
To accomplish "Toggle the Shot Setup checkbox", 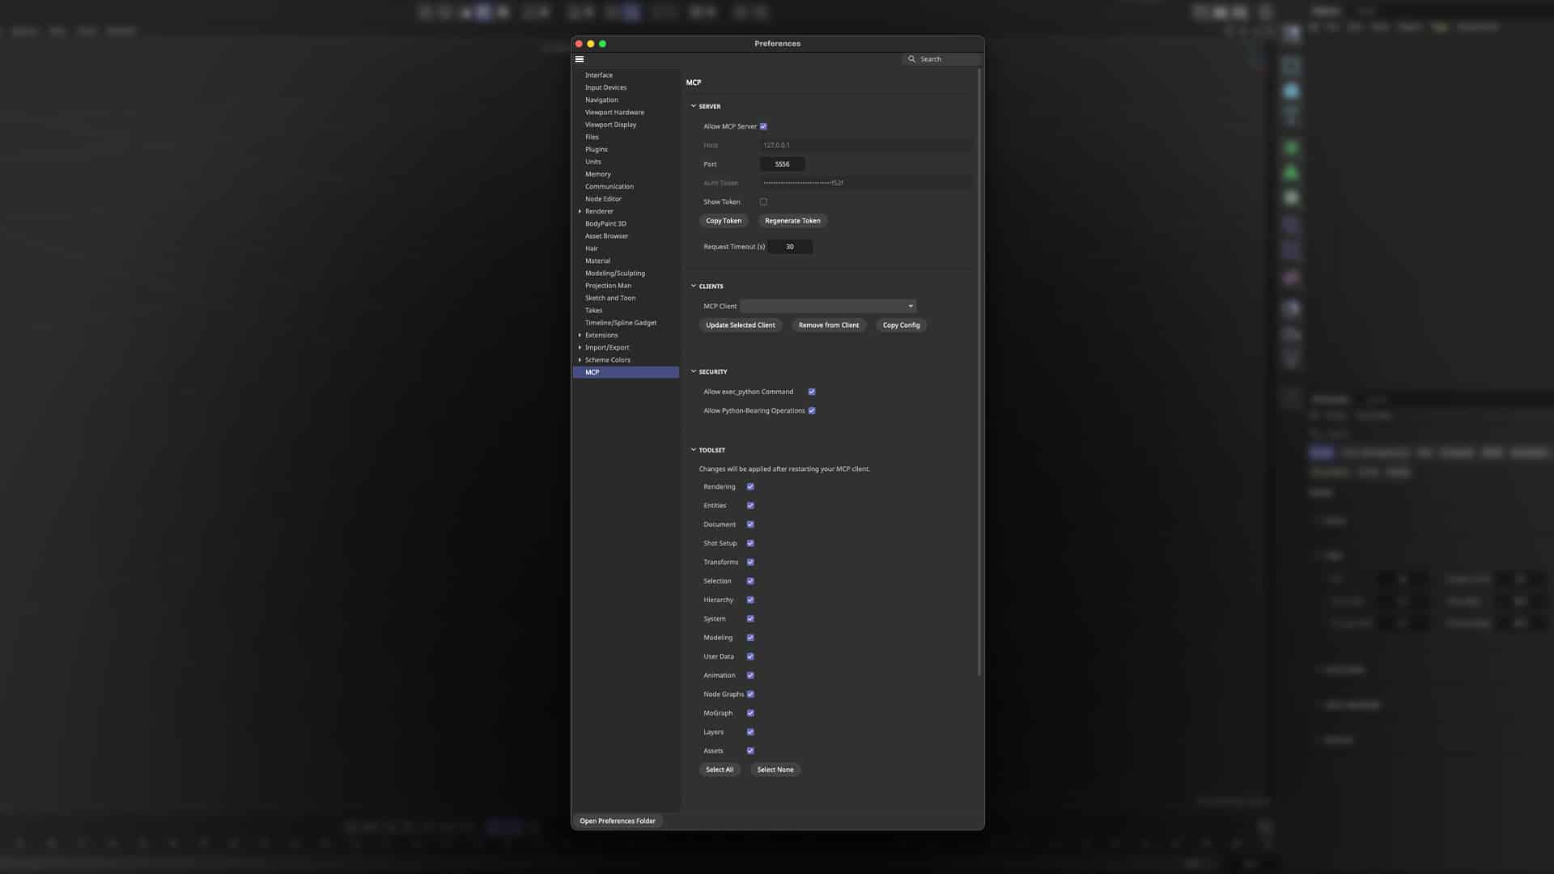I will [x=750, y=543].
